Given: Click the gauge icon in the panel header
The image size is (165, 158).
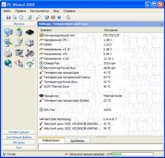Looking at the screenshot, I should pos(161,24).
